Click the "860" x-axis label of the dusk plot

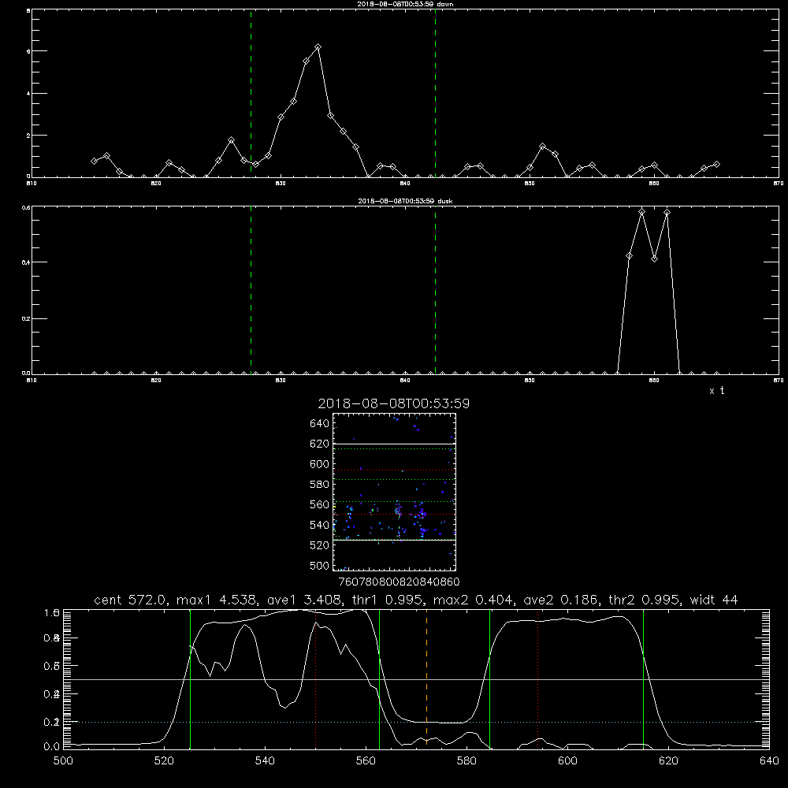coord(654,381)
